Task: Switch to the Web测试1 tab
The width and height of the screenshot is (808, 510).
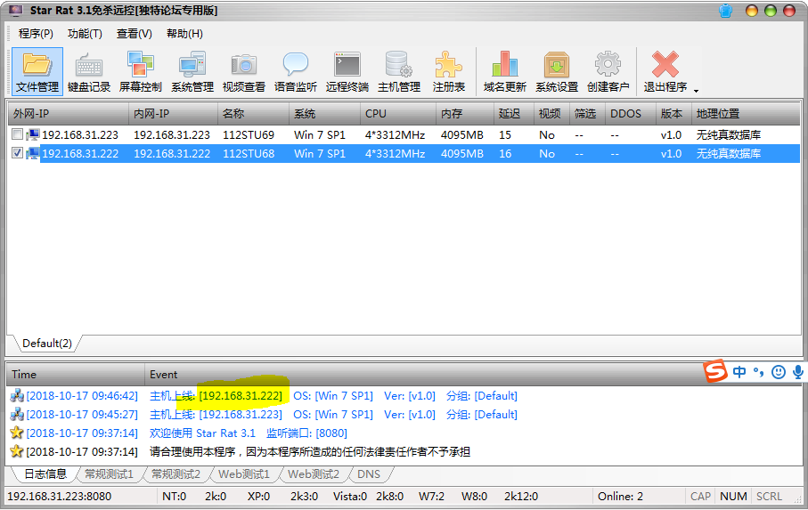Action: point(244,474)
